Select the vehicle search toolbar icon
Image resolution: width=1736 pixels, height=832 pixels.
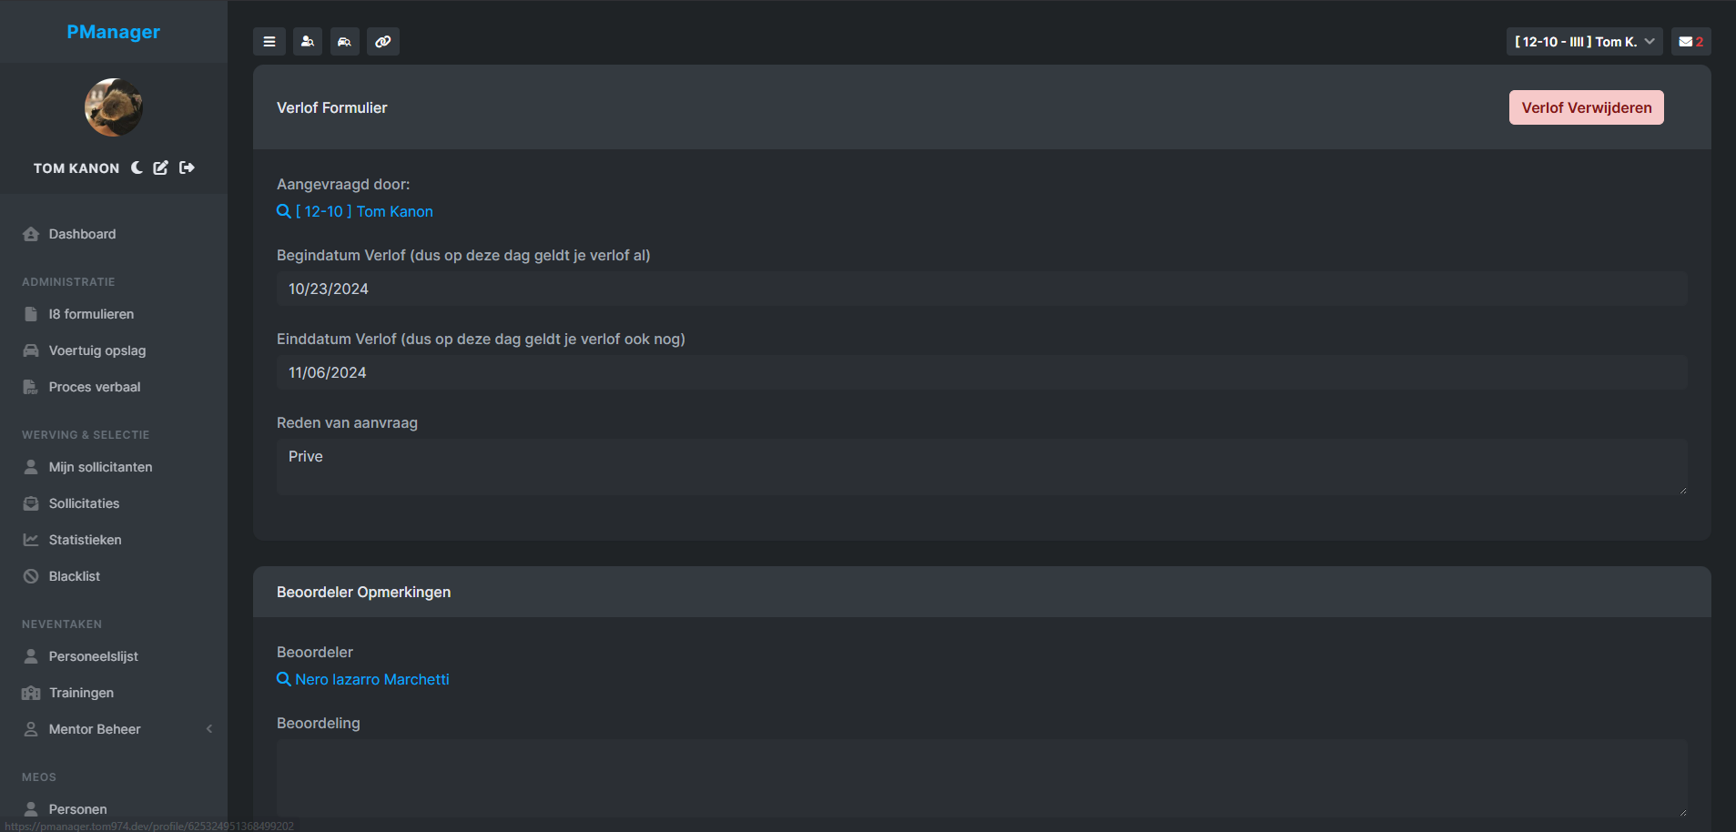pyautogui.click(x=345, y=41)
